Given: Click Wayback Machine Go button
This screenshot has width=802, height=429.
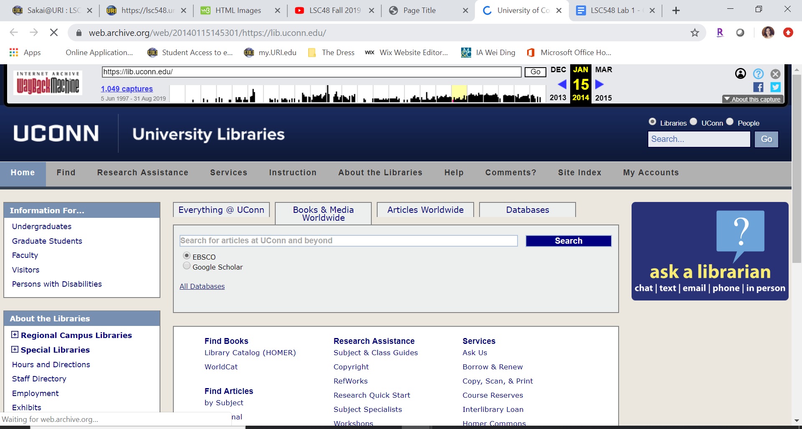Looking at the screenshot, I should (x=536, y=72).
